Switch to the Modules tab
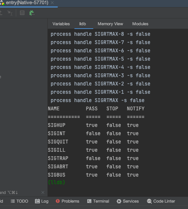The image size is (188, 209). [140, 24]
